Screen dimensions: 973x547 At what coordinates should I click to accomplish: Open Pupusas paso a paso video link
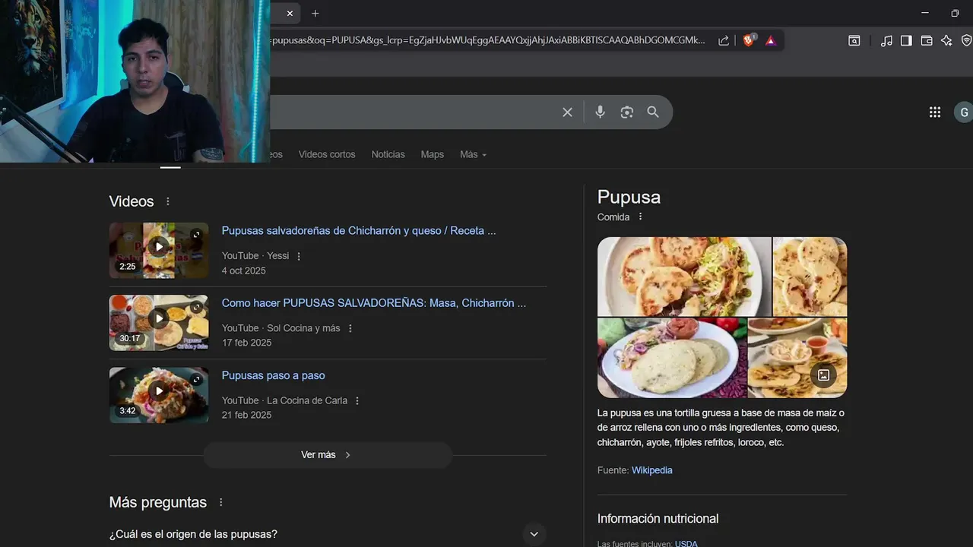273,375
